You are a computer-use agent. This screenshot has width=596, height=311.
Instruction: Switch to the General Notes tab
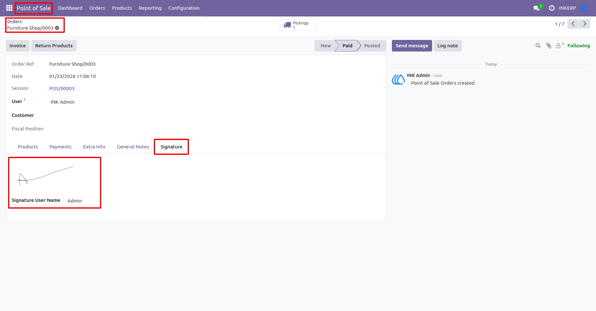coord(133,147)
